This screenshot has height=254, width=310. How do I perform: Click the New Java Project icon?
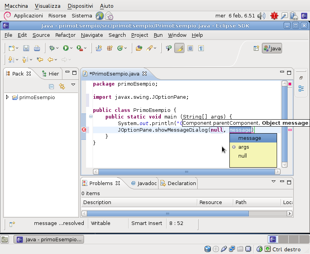click(x=99, y=48)
